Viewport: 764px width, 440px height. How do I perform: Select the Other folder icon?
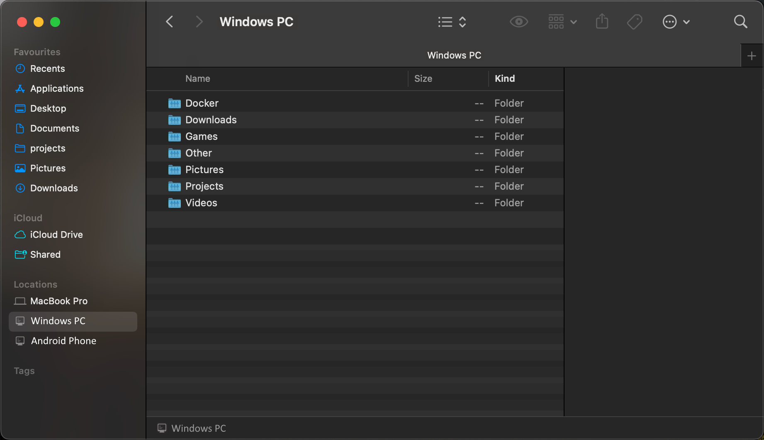(x=174, y=153)
